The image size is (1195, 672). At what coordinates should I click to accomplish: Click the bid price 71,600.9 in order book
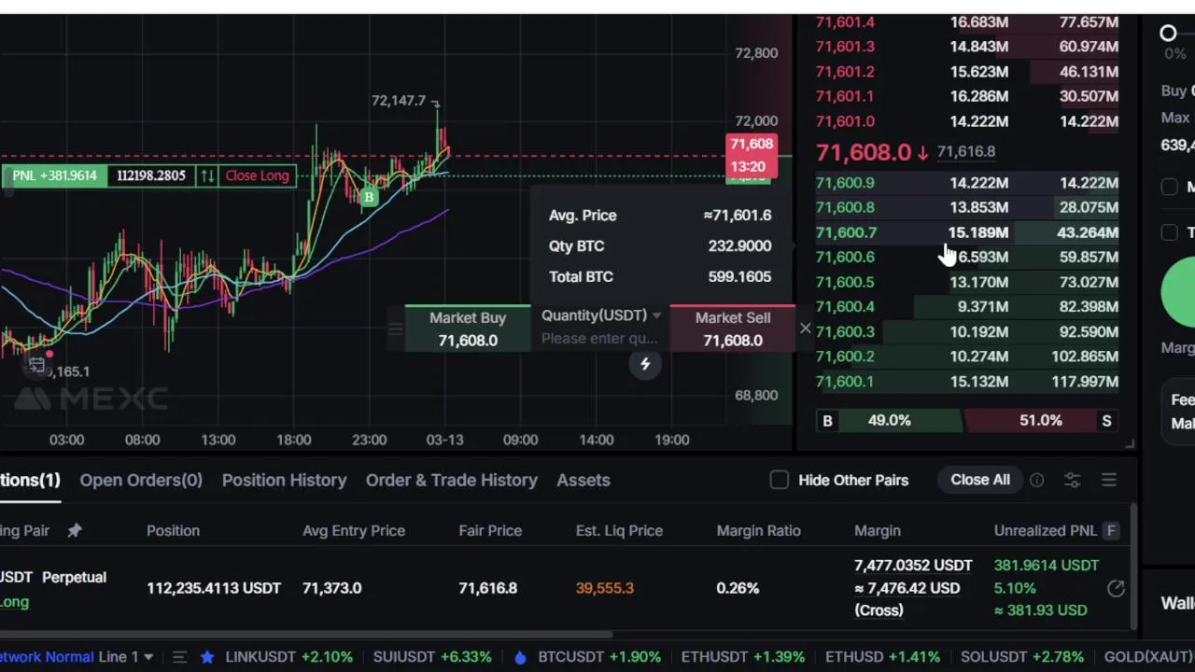[845, 183]
